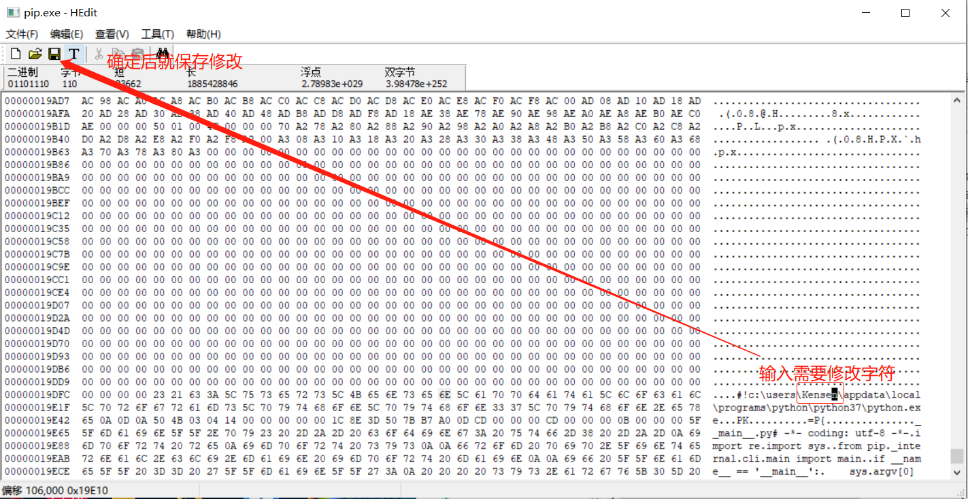The height and width of the screenshot is (499, 968).
Task: Click offset 00000019ECE row address
Action: 37,471
